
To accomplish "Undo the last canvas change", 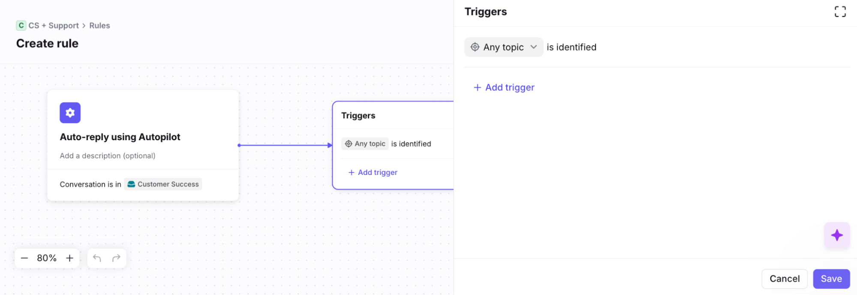I will [97, 258].
